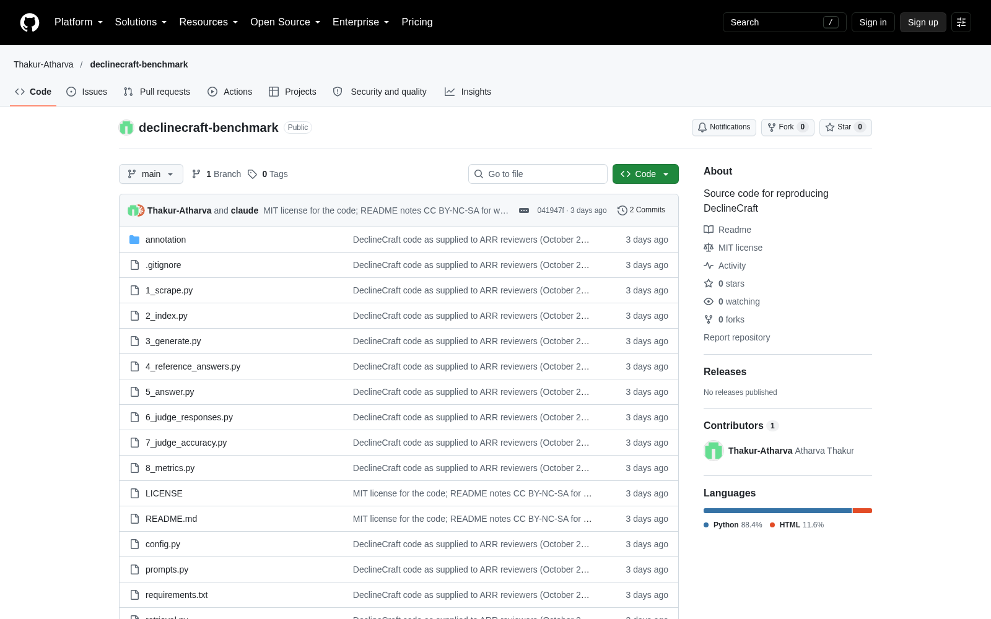Open the 8_metrics.py file
The width and height of the screenshot is (991, 619).
tap(170, 468)
